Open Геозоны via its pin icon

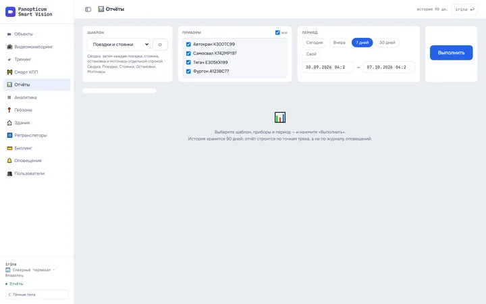pyautogui.click(x=9, y=110)
